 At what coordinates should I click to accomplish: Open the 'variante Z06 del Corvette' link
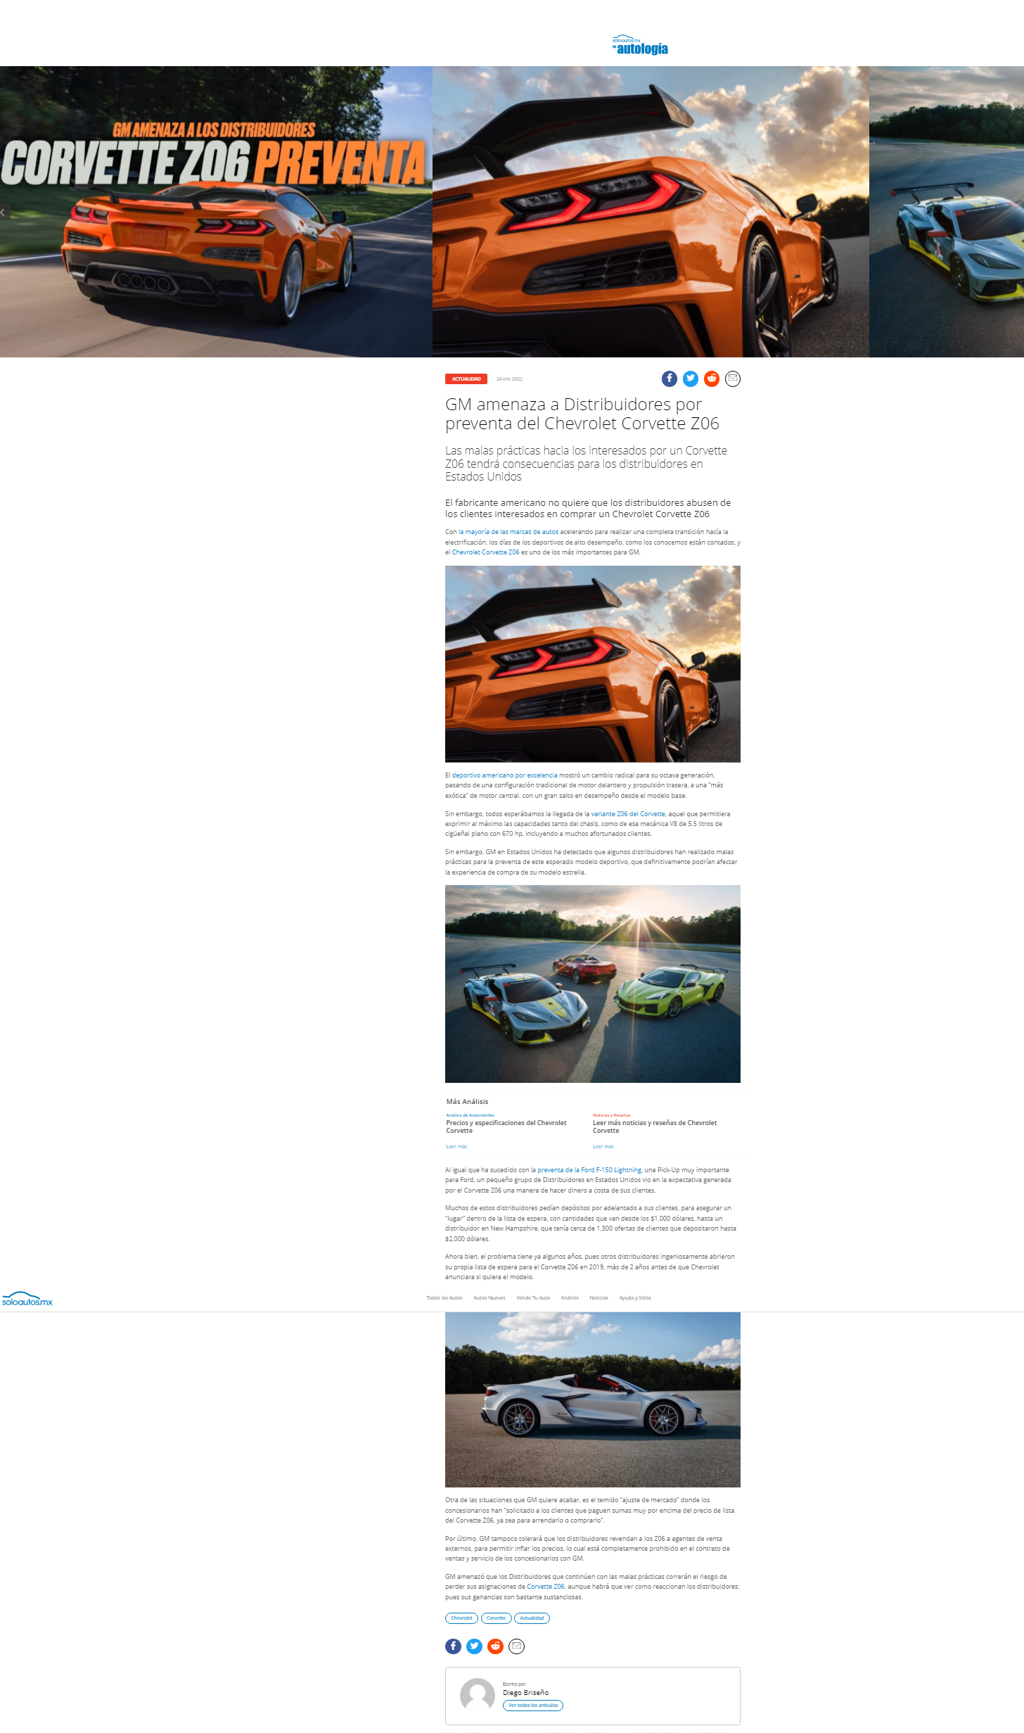point(628,814)
